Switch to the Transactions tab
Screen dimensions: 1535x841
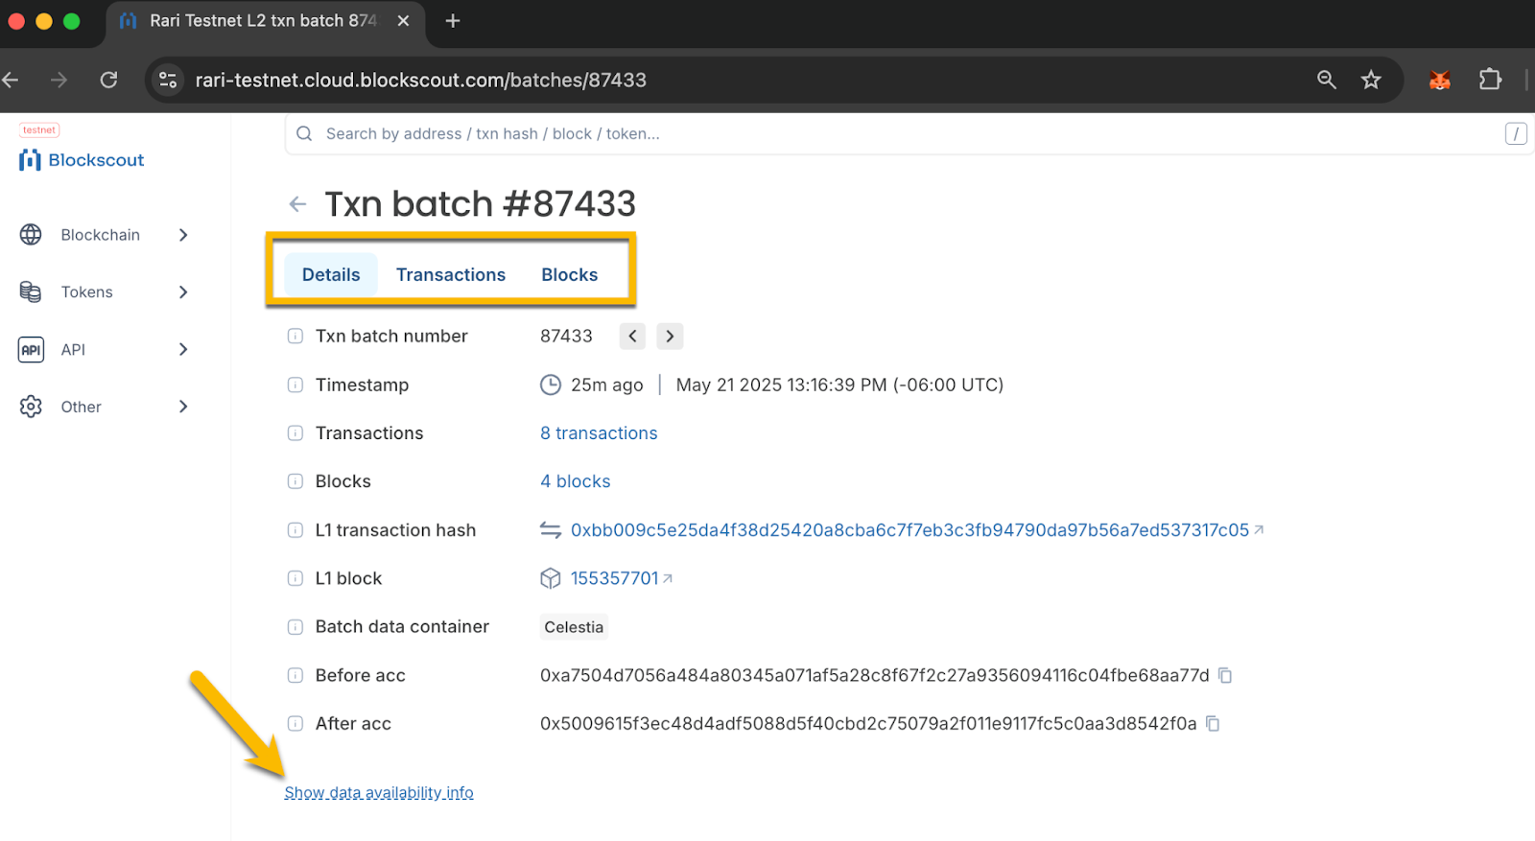pos(451,274)
